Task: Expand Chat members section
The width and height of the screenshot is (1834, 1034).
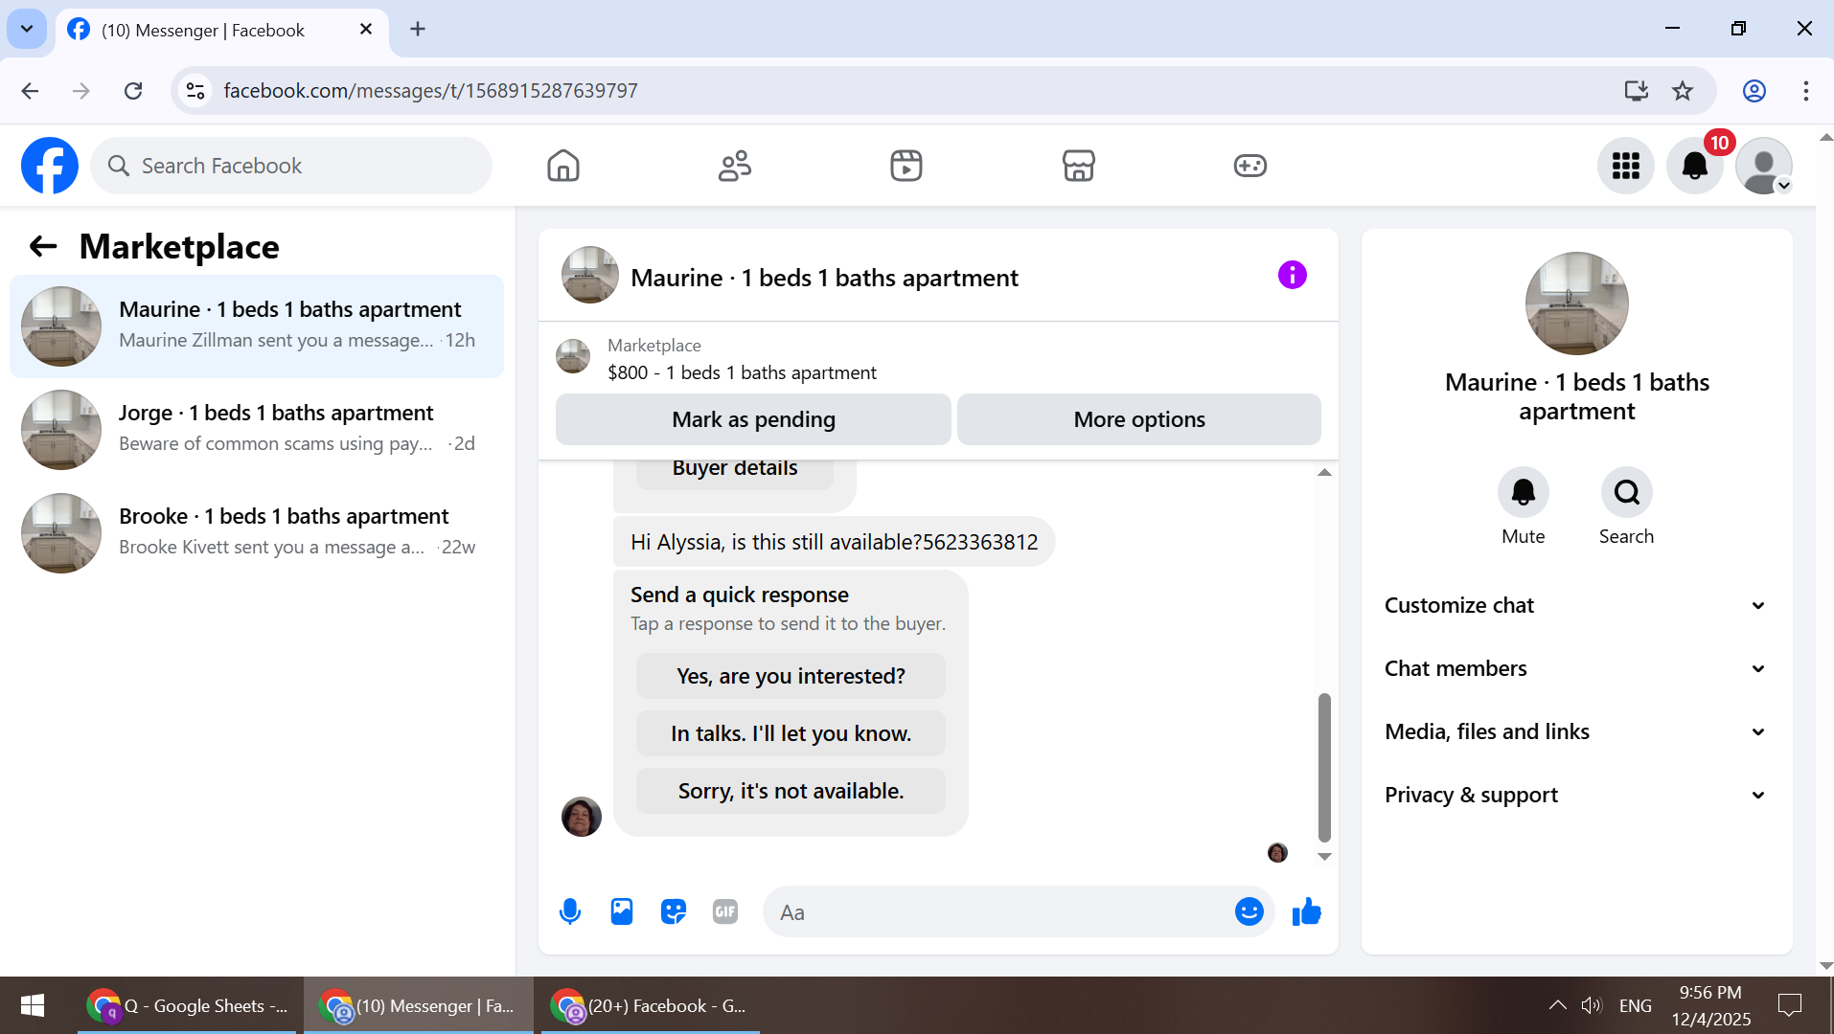Action: [x=1576, y=668]
